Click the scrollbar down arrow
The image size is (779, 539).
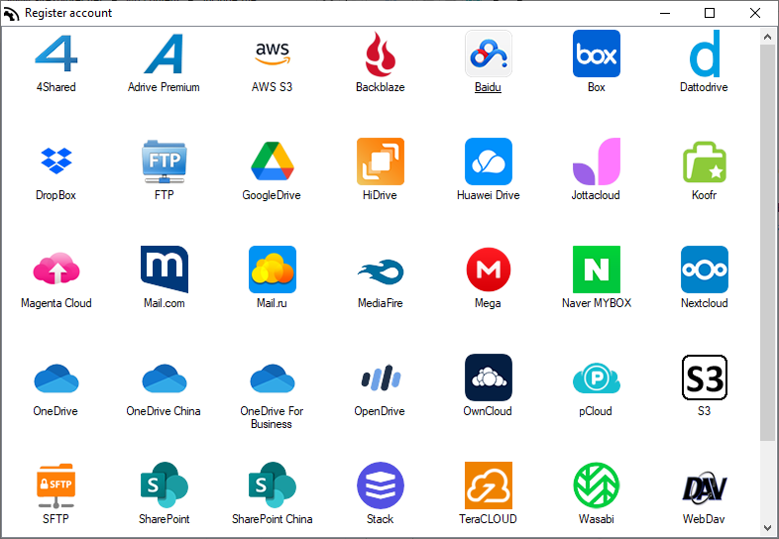pos(767,527)
